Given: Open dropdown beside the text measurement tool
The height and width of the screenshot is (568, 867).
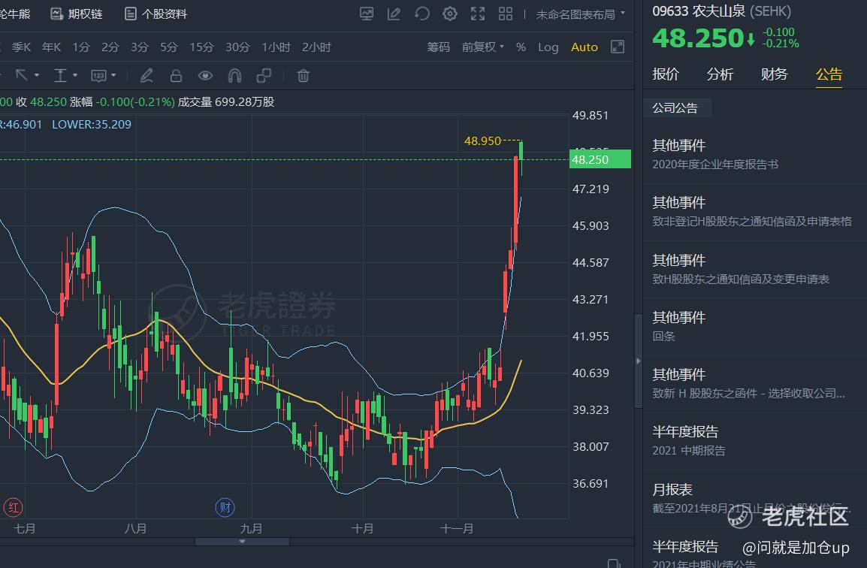Looking at the screenshot, I should [75, 75].
